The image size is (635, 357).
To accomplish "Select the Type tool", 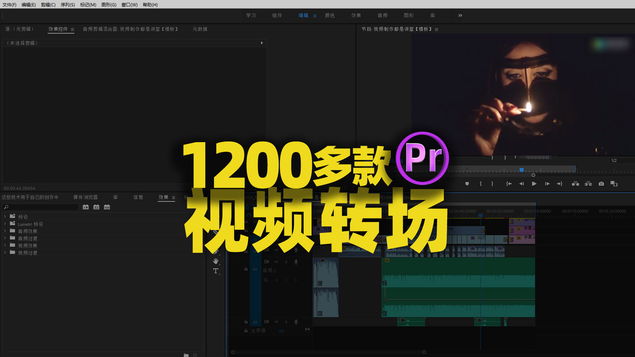I will pos(216,271).
